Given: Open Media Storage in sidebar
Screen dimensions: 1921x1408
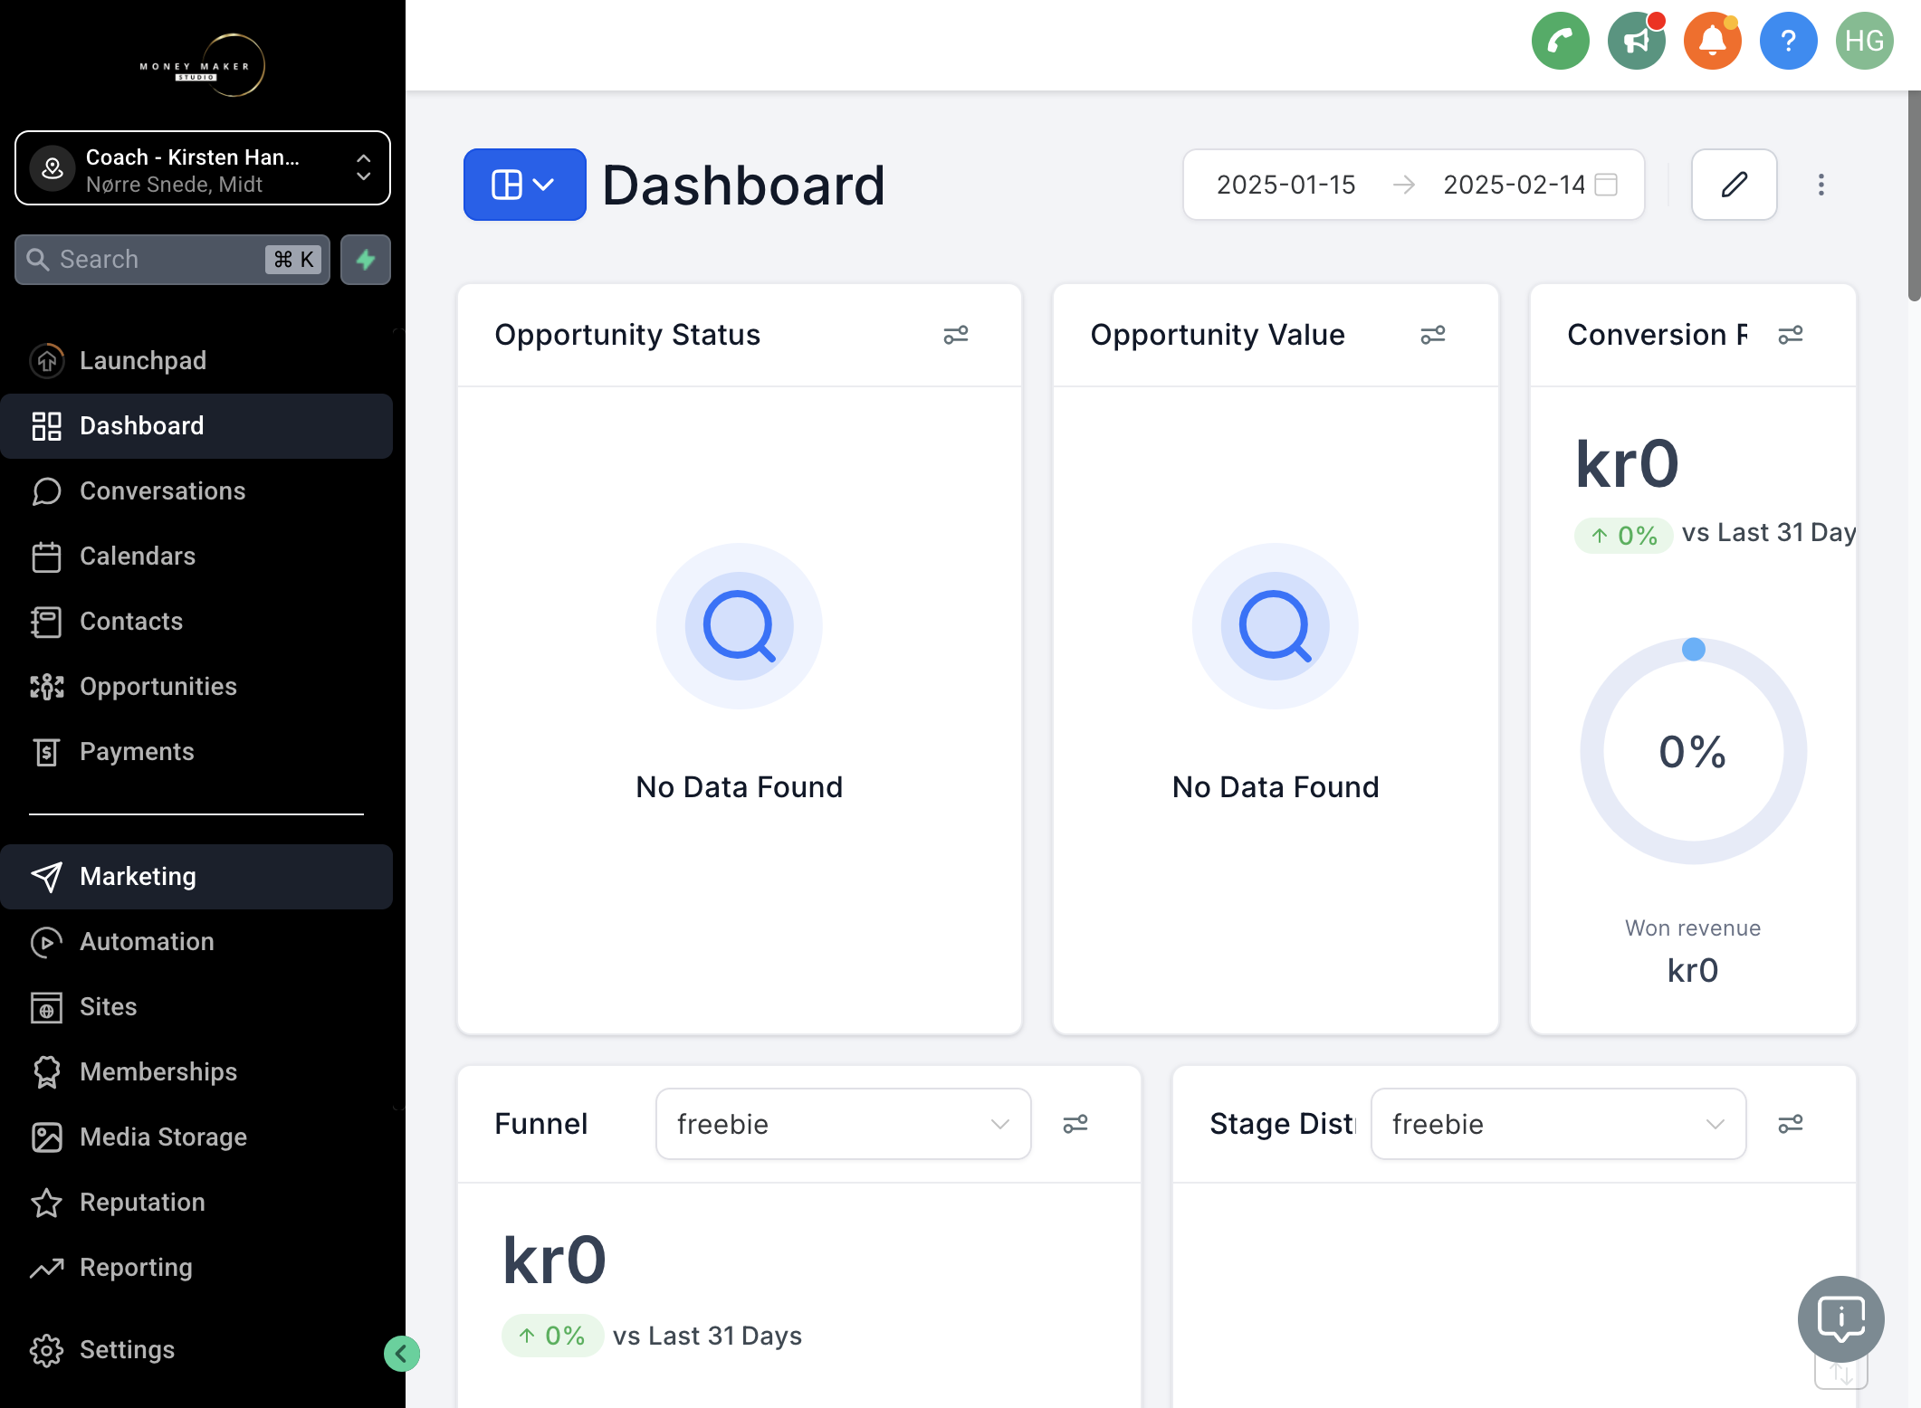Looking at the screenshot, I should click(196, 1137).
